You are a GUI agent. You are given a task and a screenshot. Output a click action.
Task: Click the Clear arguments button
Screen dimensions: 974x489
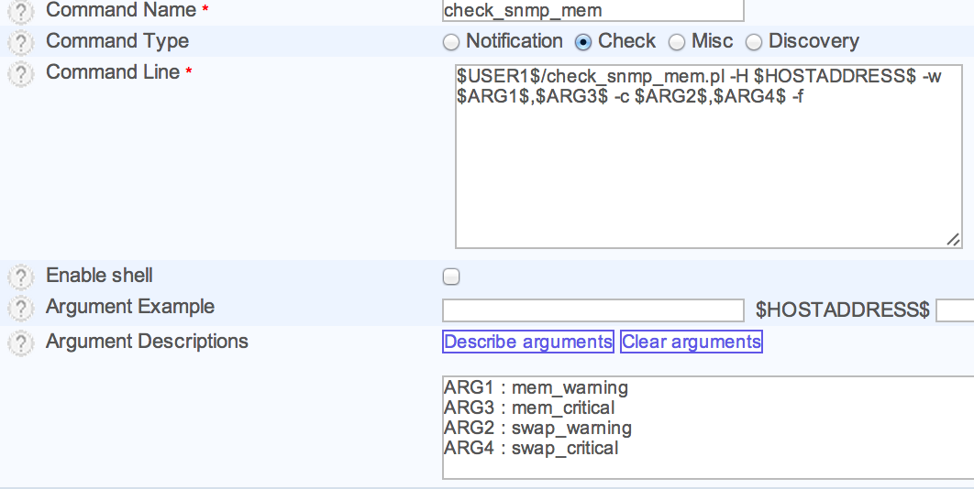(692, 342)
